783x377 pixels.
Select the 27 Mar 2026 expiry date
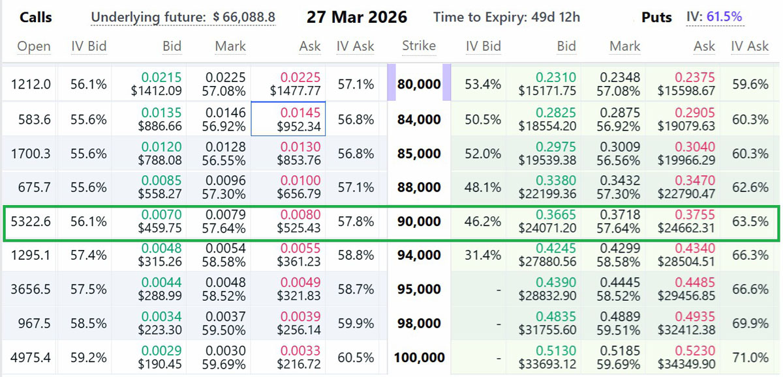tap(357, 18)
